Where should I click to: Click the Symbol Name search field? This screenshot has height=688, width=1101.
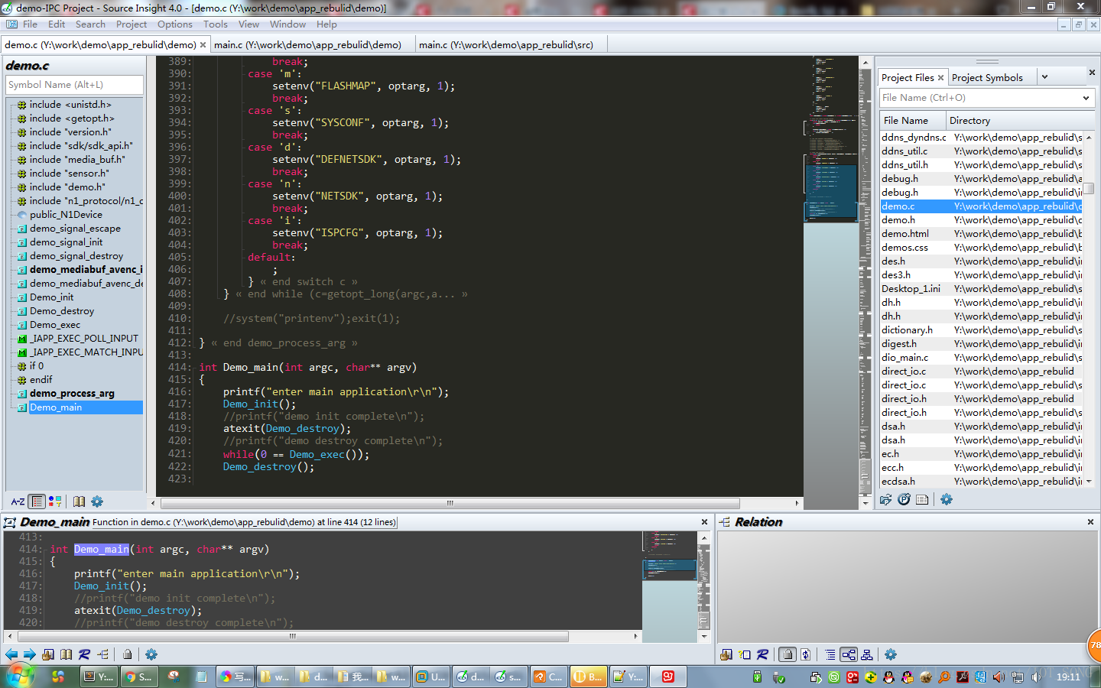click(x=74, y=85)
